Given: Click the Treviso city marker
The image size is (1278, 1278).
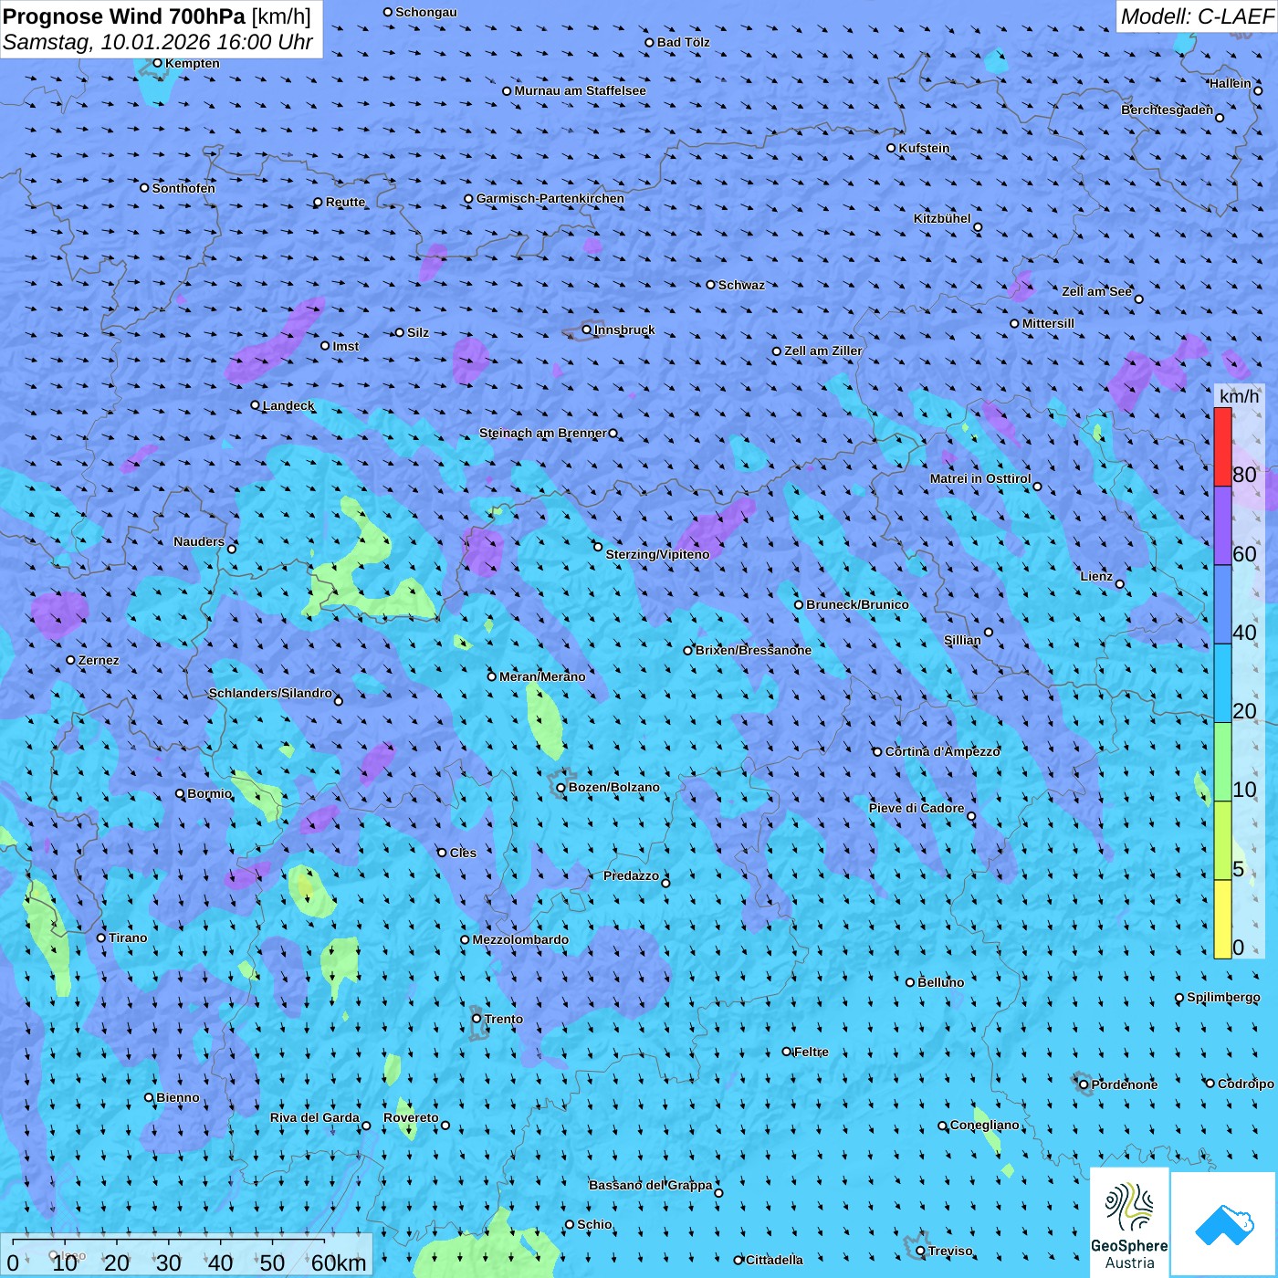Looking at the screenshot, I should tap(920, 1251).
